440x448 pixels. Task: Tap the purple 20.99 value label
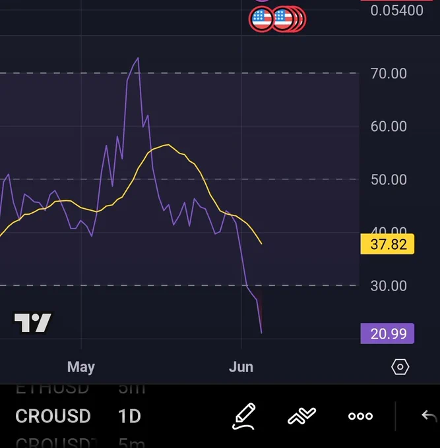point(387,333)
